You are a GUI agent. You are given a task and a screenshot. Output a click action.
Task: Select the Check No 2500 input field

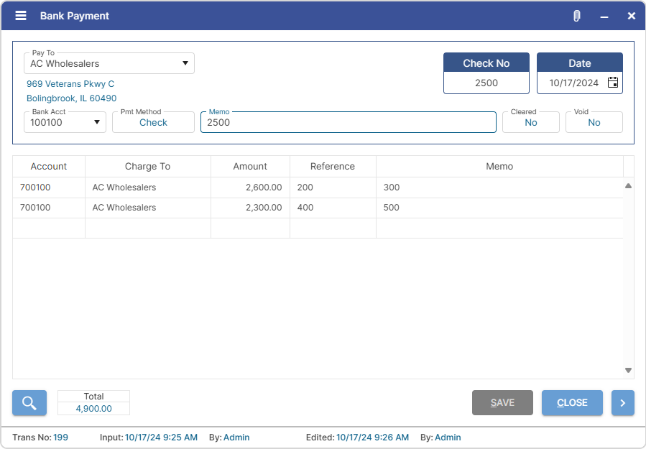[486, 83]
